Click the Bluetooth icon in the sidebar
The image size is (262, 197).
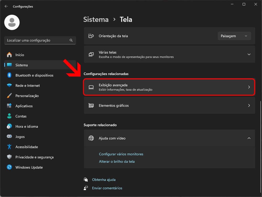tap(9, 75)
